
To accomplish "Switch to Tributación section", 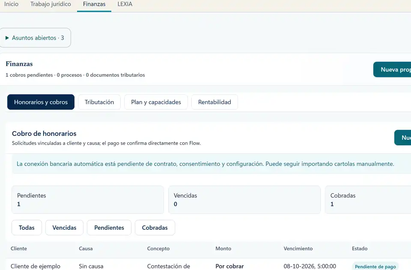I will click(99, 102).
